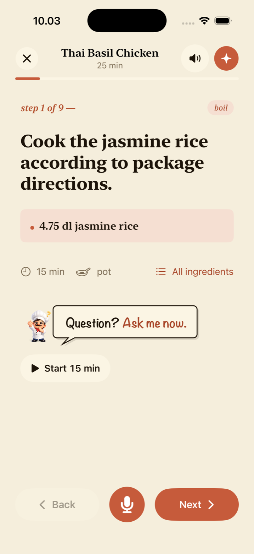The height and width of the screenshot is (554, 254).
Task: Tap the chef mascot character
Action: (39, 326)
